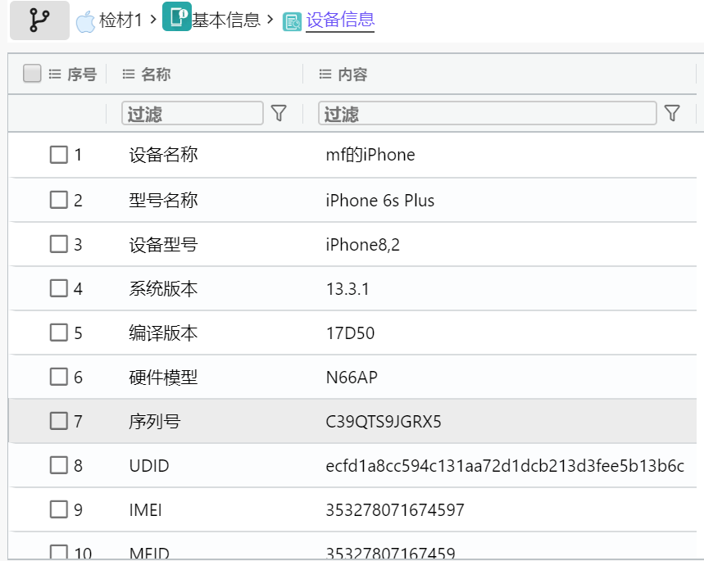Viewport: 704px width, 561px height.
Task: Click the 设备名称 name cell
Action: click(163, 155)
